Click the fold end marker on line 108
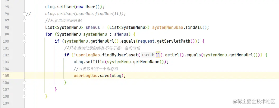 point(25,96)
